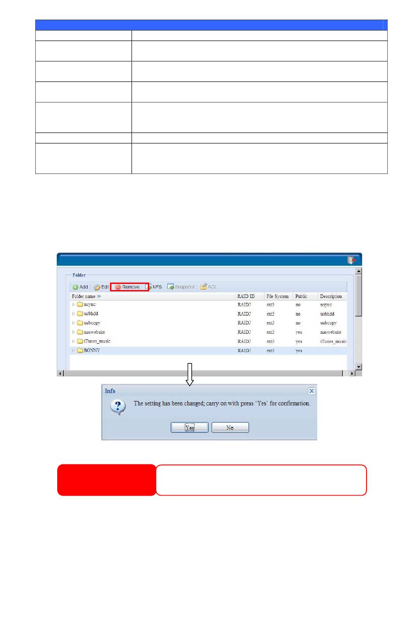Open the ACL configuration
418x625 pixels.
coord(209,287)
